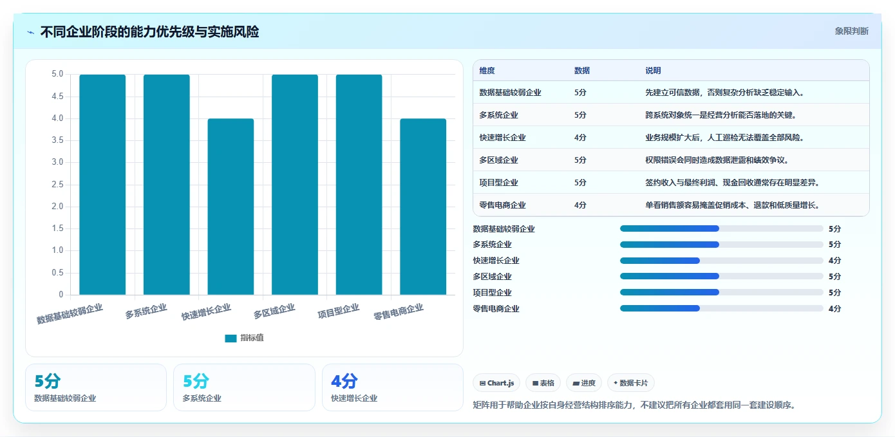
Task: Select table cell 项目型企业
Action: [499, 183]
